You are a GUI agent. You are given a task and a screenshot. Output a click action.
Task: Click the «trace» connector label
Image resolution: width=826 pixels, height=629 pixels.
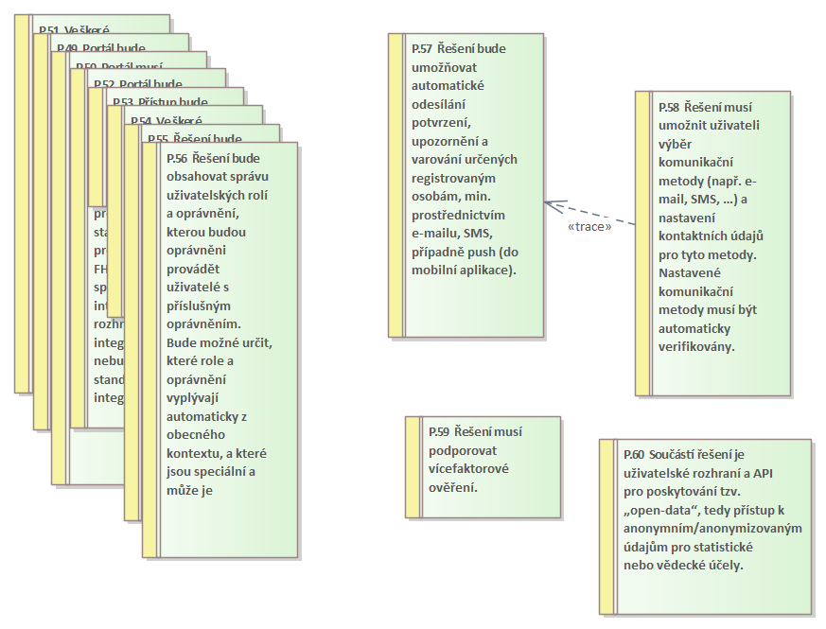point(589,227)
